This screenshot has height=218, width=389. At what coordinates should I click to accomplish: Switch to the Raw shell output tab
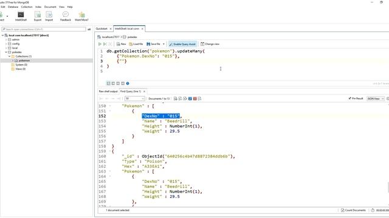pos(108,91)
